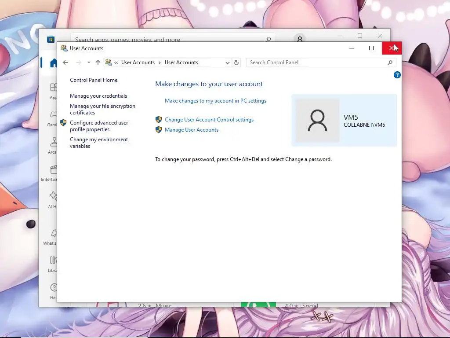Click shield icon beside Change User Account Control
Viewport: 450px width, 338px height.
[159, 120]
